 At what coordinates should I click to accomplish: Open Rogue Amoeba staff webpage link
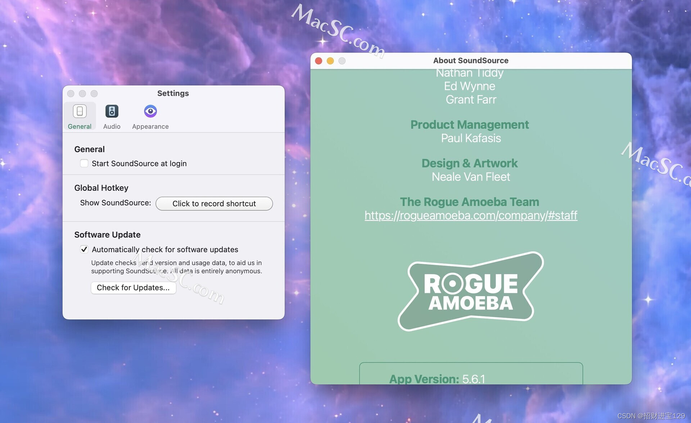[x=471, y=215]
